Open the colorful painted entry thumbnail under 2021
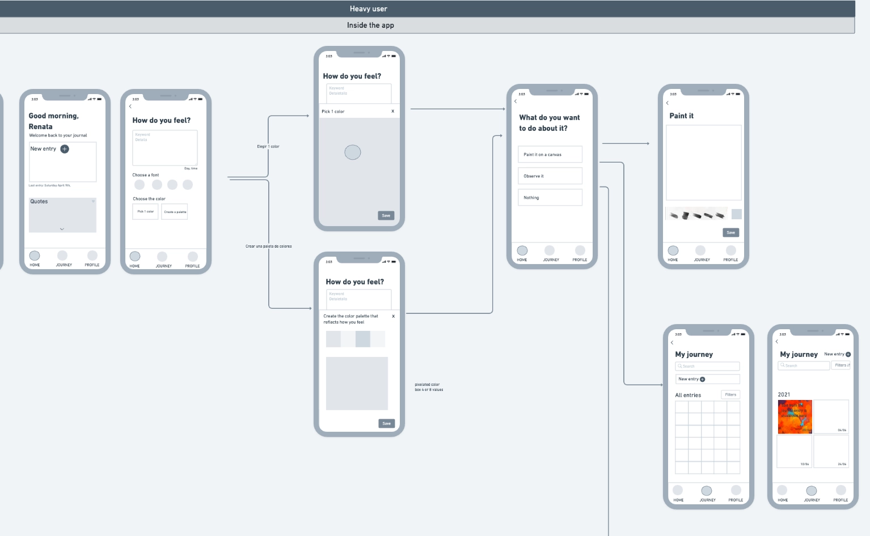The image size is (870, 536). pyautogui.click(x=795, y=416)
